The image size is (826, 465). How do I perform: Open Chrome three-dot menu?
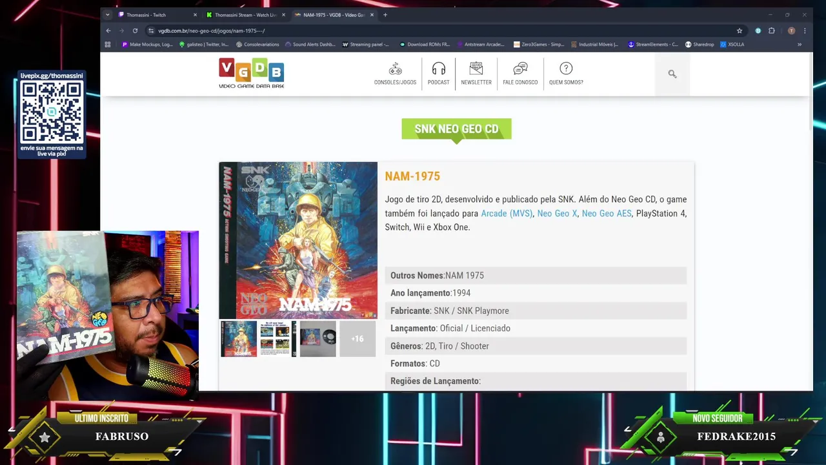(x=804, y=30)
